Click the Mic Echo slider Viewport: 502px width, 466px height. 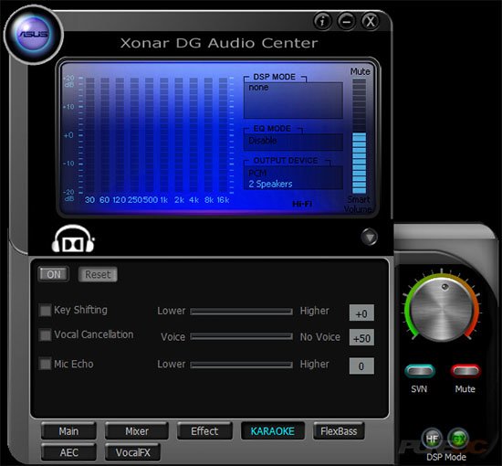pyautogui.click(x=241, y=365)
